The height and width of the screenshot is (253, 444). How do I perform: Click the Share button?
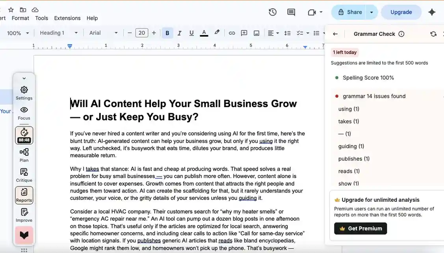[350, 12]
